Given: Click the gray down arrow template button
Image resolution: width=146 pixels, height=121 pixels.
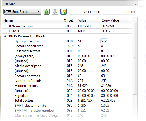Looking at the screenshot, I should pos(55,12).
